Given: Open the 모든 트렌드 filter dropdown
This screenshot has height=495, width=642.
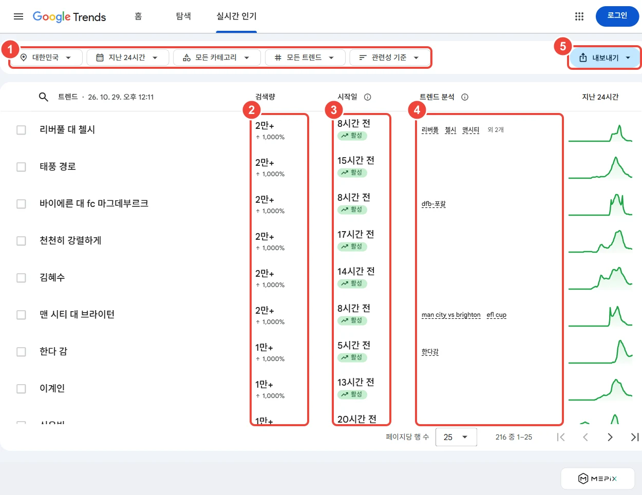Looking at the screenshot, I should 305,58.
